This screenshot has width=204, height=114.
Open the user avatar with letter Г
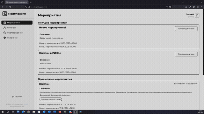click(x=197, y=15)
